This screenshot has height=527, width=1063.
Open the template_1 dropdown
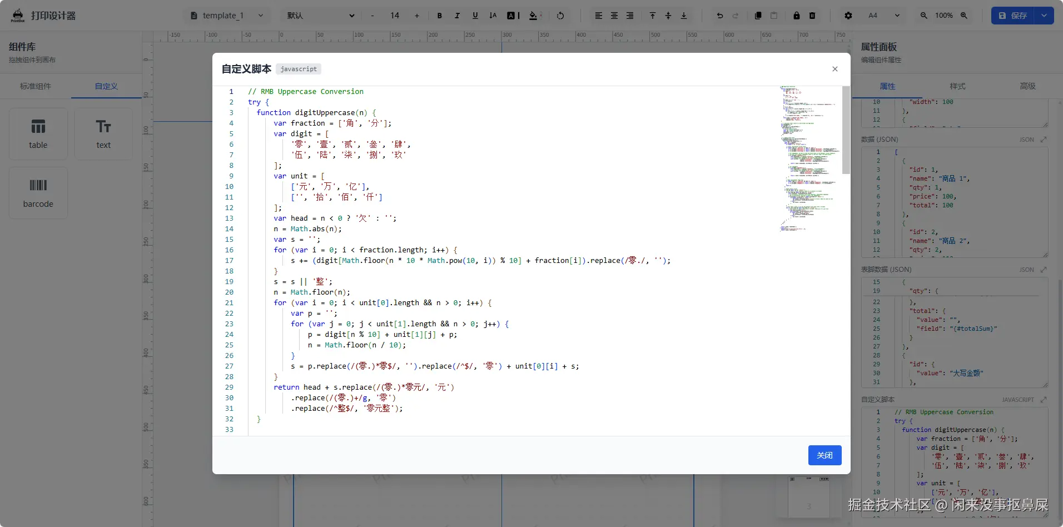(x=227, y=16)
